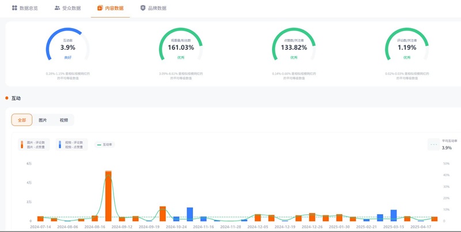The height and width of the screenshot is (232, 461).
Task: Toggle the 视频 评论数/点赞数 legend
Action: click(x=72, y=145)
